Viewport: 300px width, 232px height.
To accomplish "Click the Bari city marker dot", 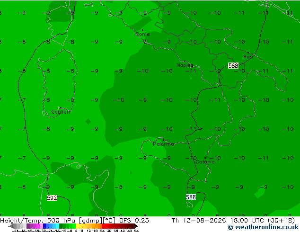I will click(248, 53).
